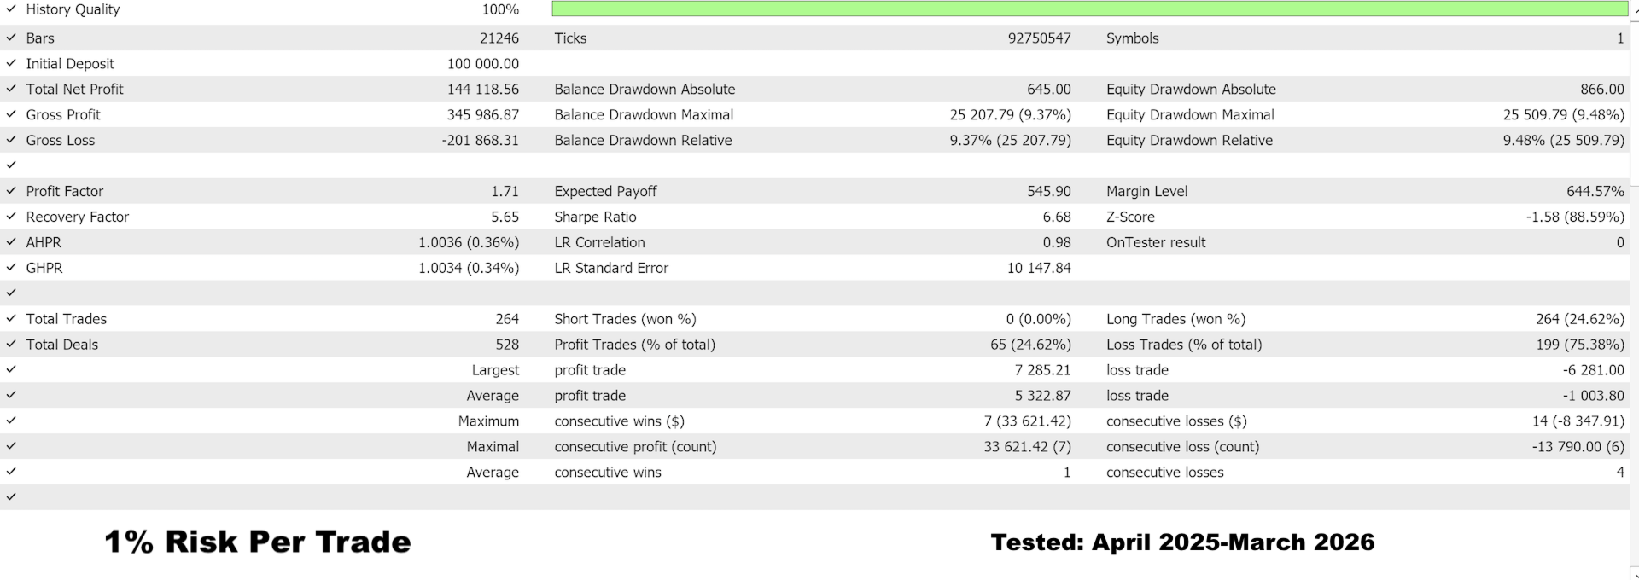Click the checkmark beside History Quality
The height and width of the screenshot is (580, 1639).
point(11,9)
